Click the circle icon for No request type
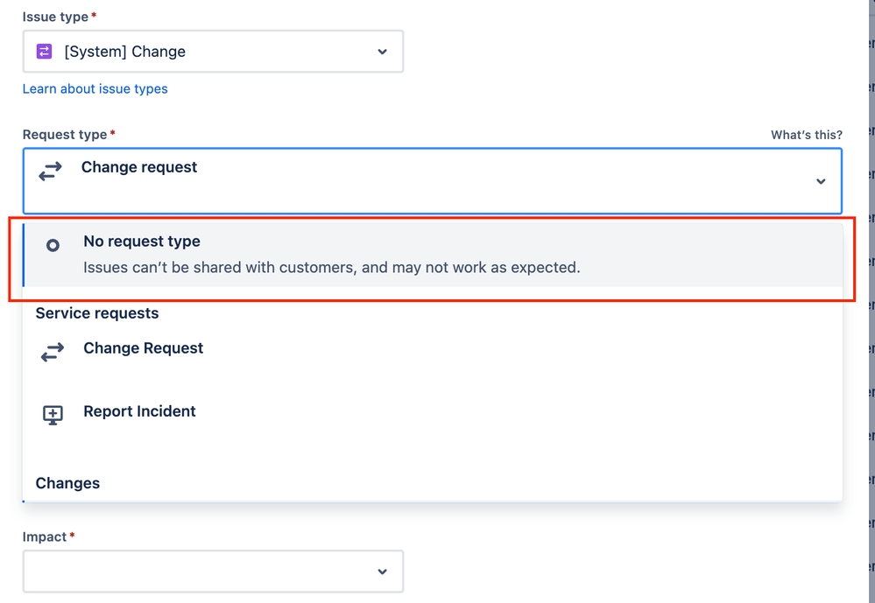Screen dimensions: 875x603 tap(53, 246)
